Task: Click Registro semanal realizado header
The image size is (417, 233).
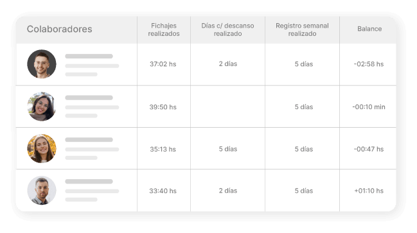Action: (302, 30)
